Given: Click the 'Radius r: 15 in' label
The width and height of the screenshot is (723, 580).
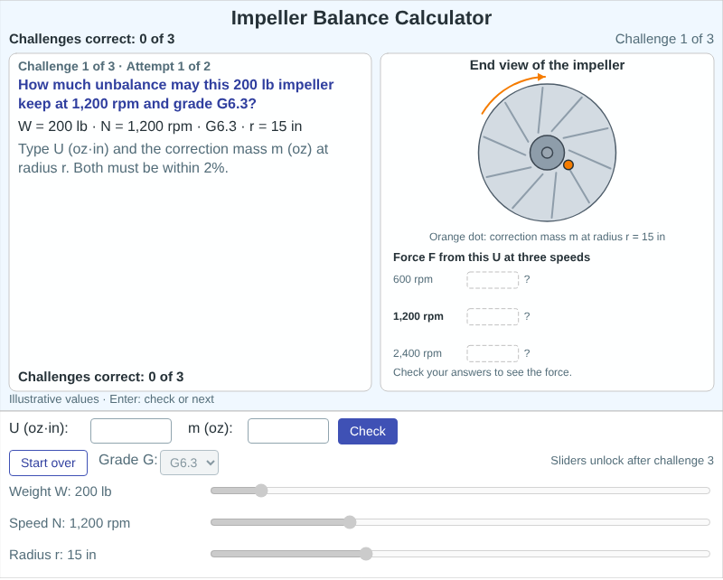Looking at the screenshot, I should [x=52, y=555].
